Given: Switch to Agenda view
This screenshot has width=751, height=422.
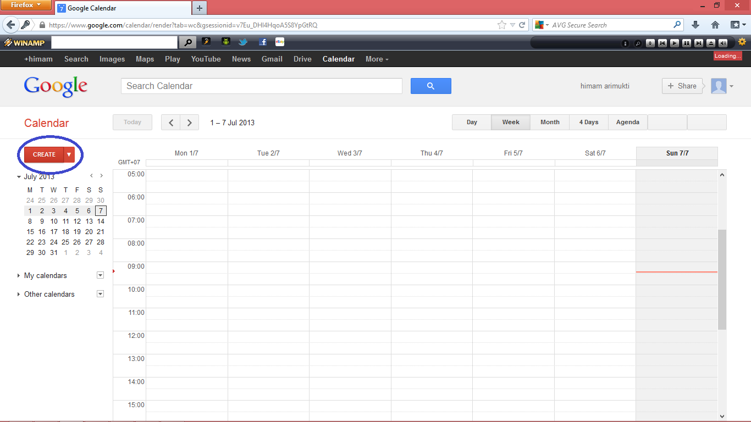Looking at the screenshot, I should click(x=628, y=122).
